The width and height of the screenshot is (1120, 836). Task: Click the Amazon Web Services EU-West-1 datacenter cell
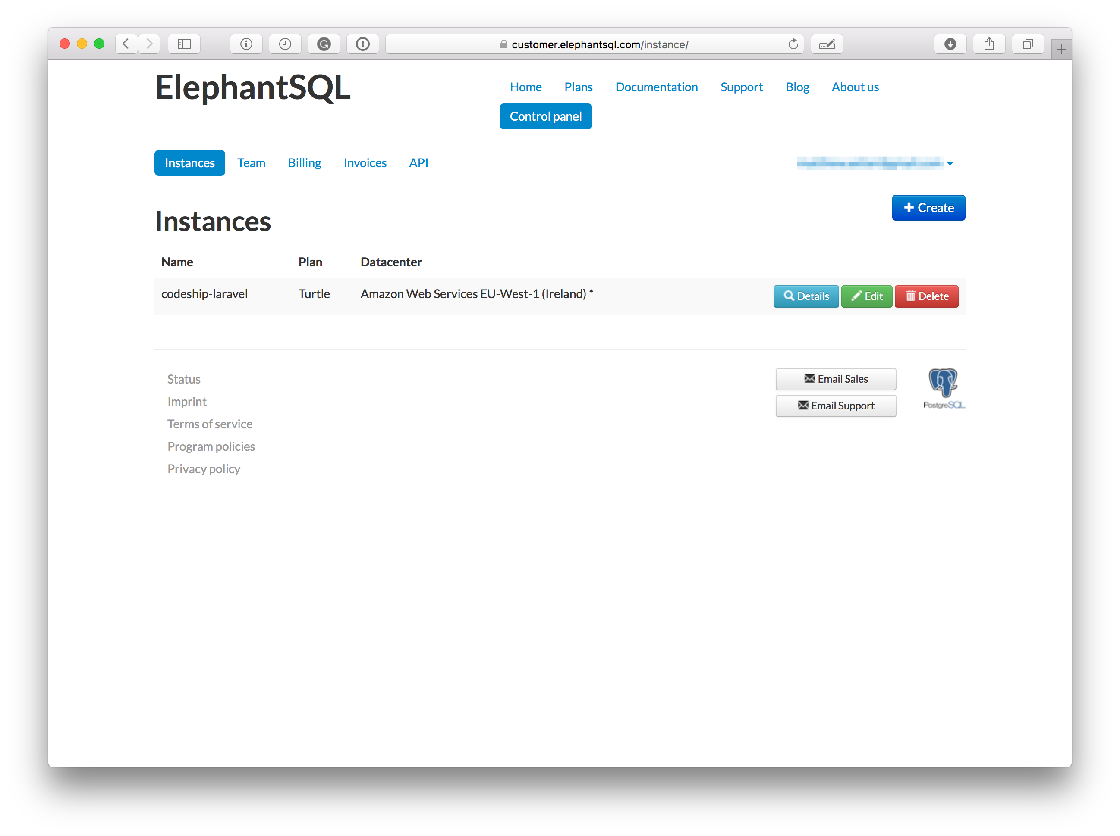tap(477, 294)
